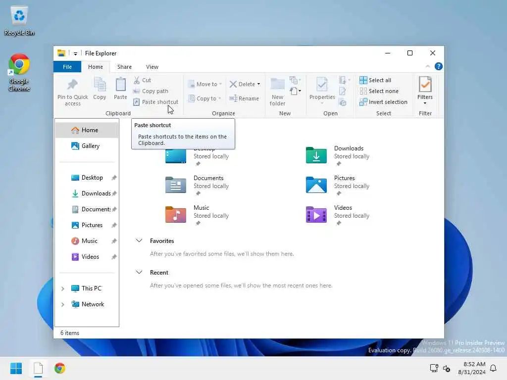Viewport: 507px width, 380px height.
Task: Click the '6 items' status text
Action: [70, 333]
